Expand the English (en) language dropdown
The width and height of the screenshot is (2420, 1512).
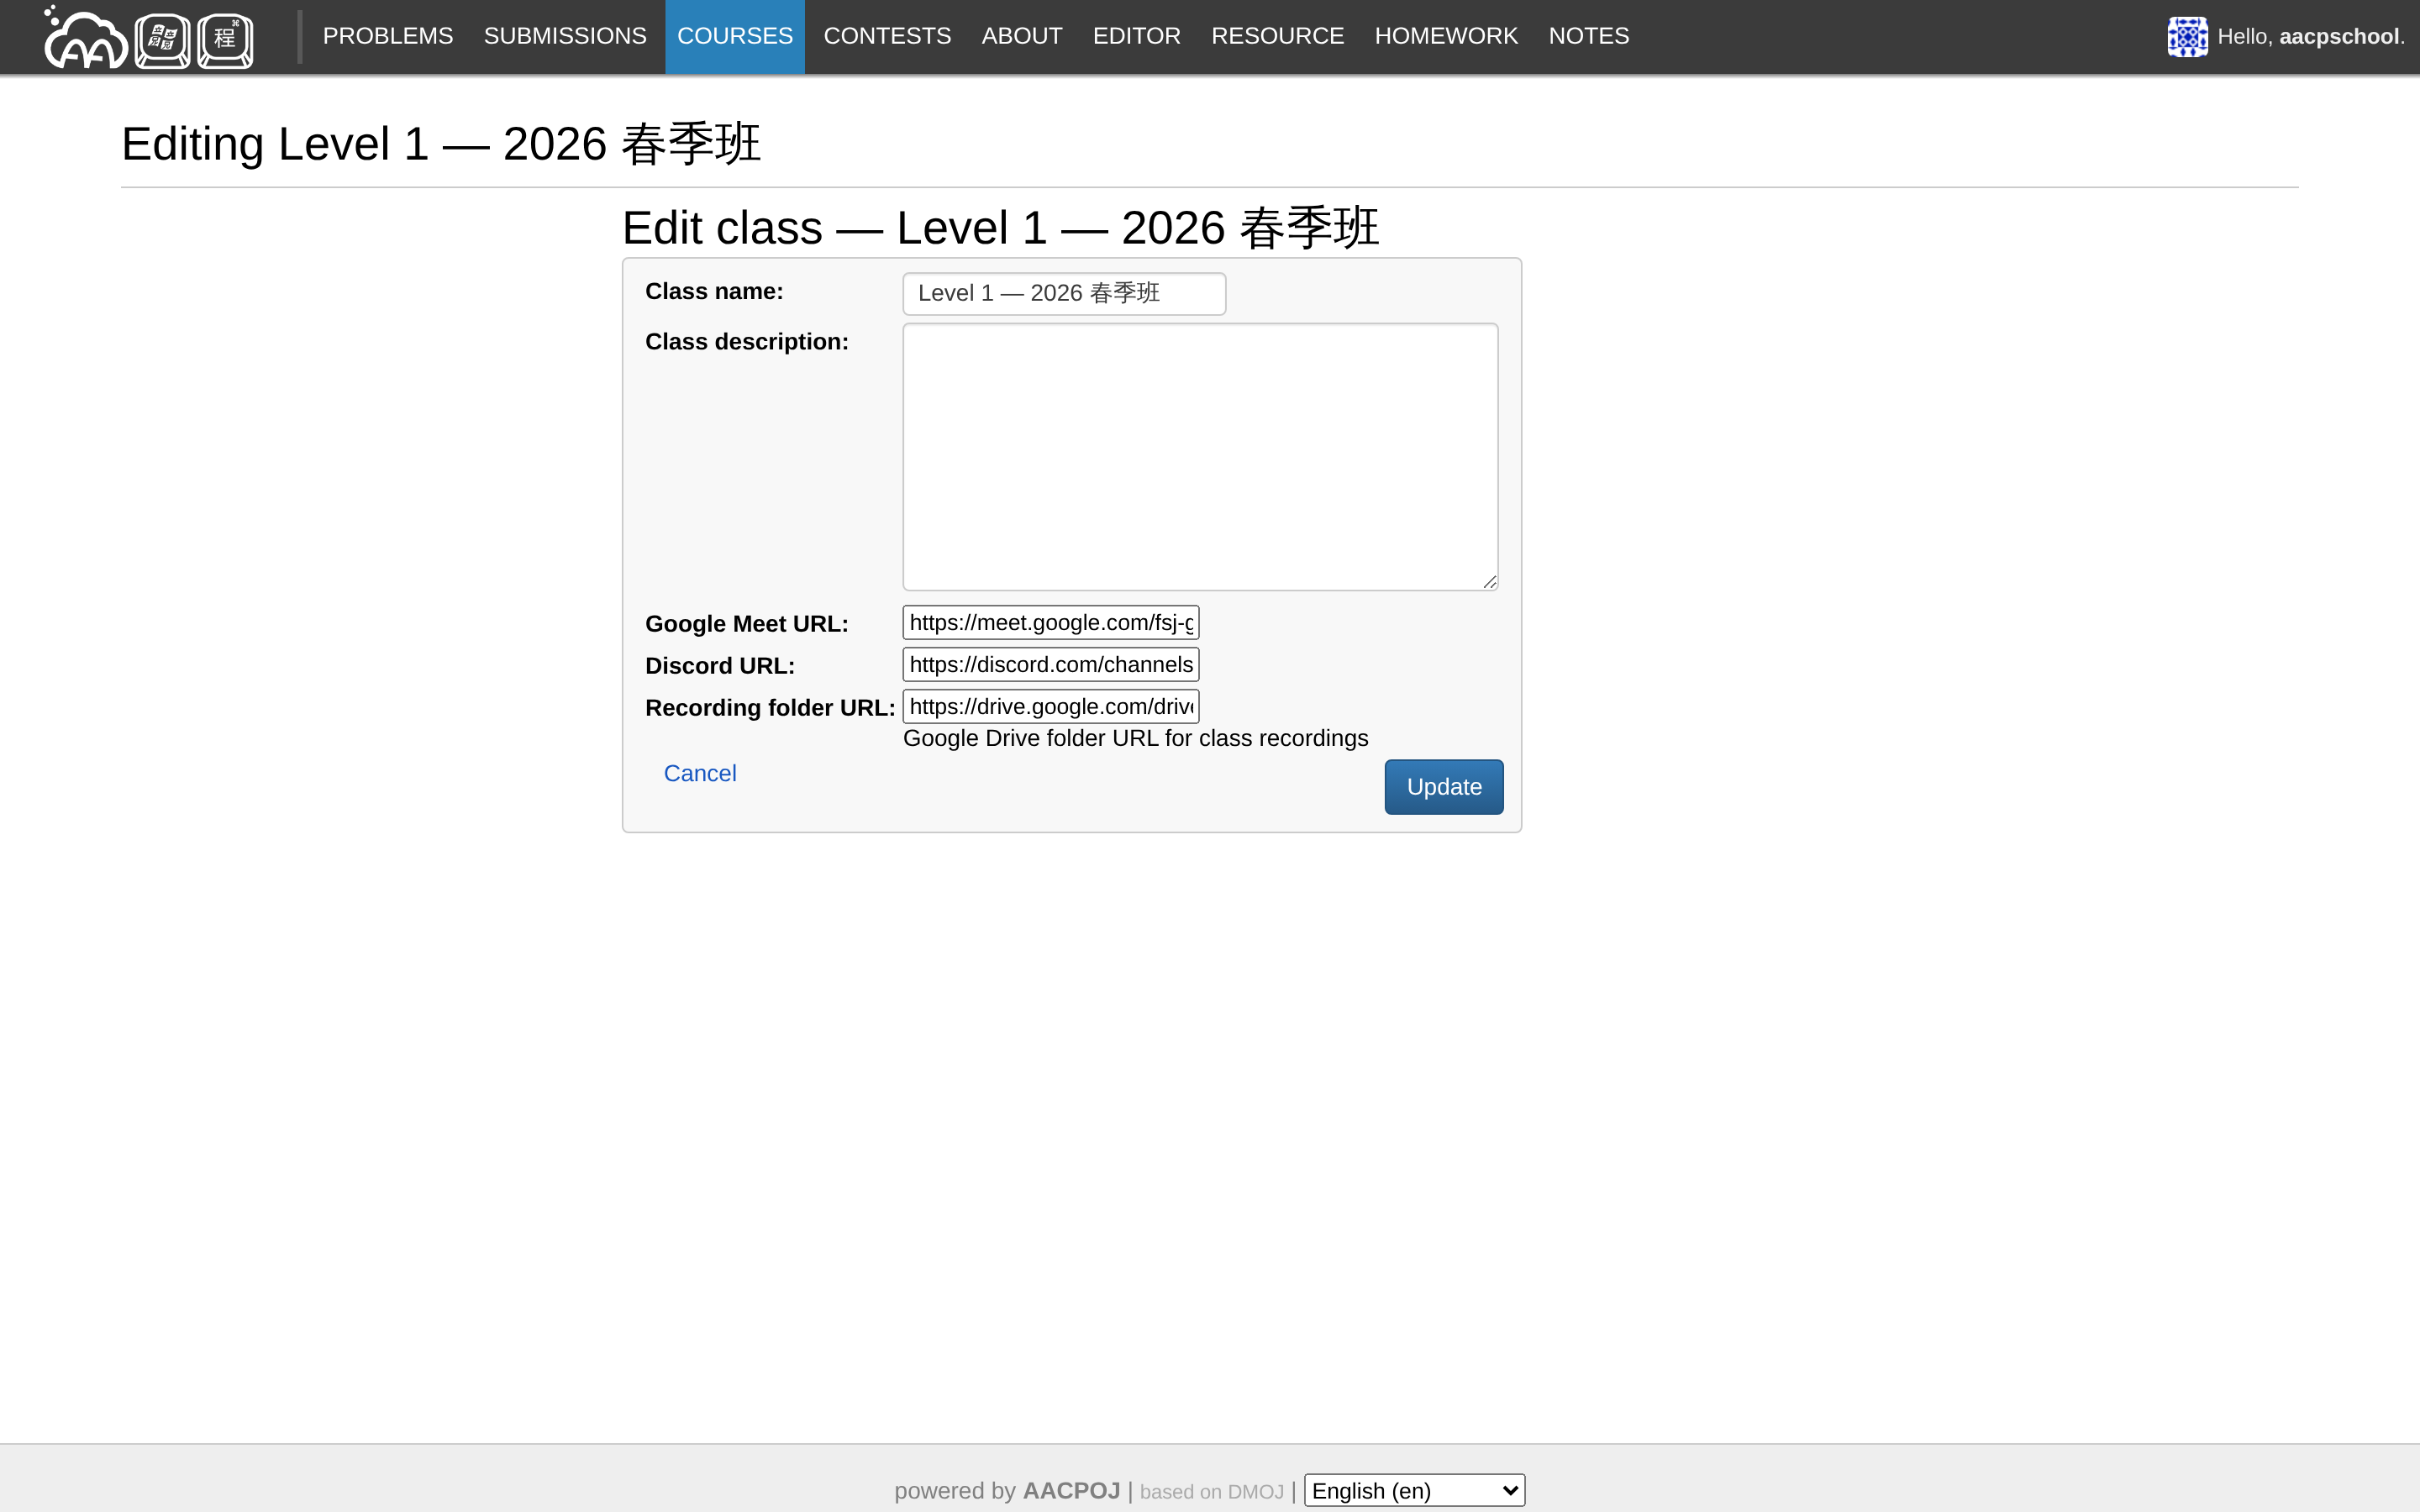[x=1413, y=1490]
